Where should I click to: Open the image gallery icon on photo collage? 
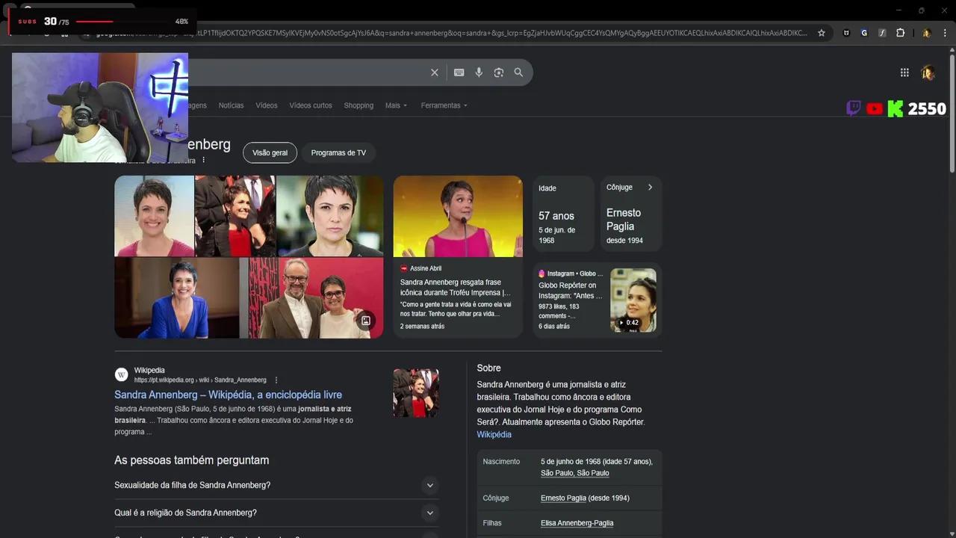click(x=366, y=321)
